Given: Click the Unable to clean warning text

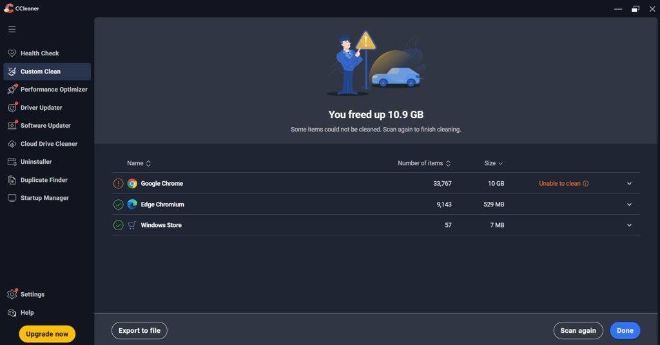Looking at the screenshot, I should [559, 183].
